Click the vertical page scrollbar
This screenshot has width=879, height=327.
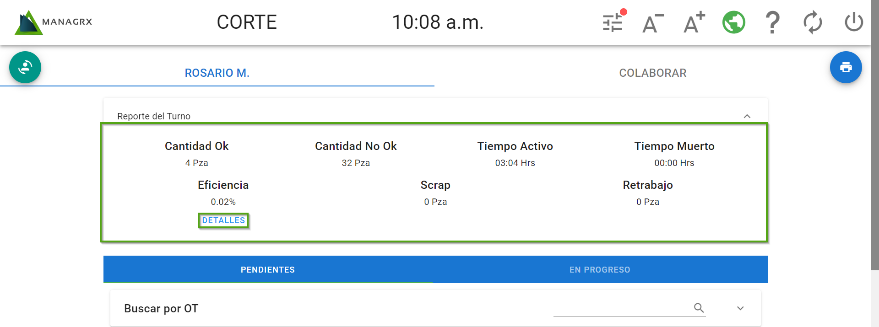(875, 137)
